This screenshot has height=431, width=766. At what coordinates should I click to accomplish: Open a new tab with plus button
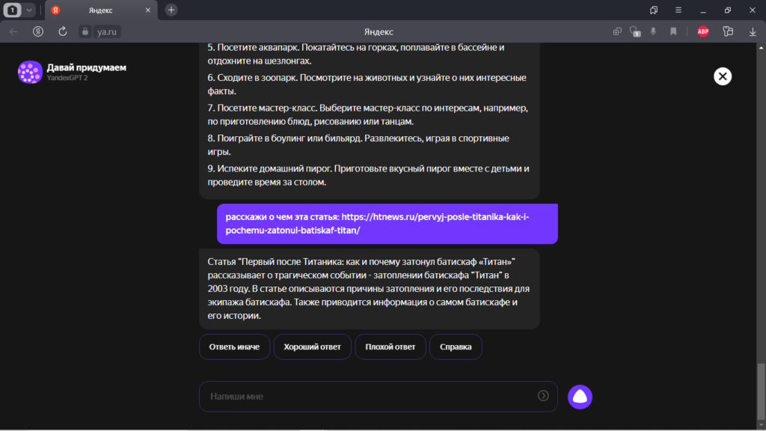pos(171,10)
